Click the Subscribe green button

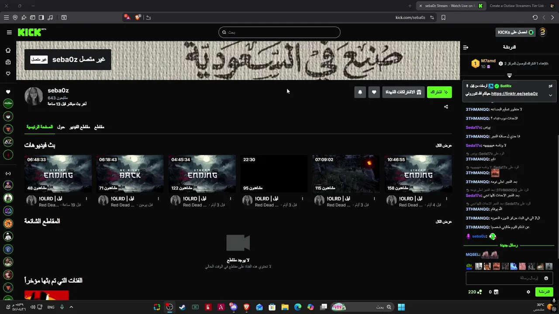point(439,92)
